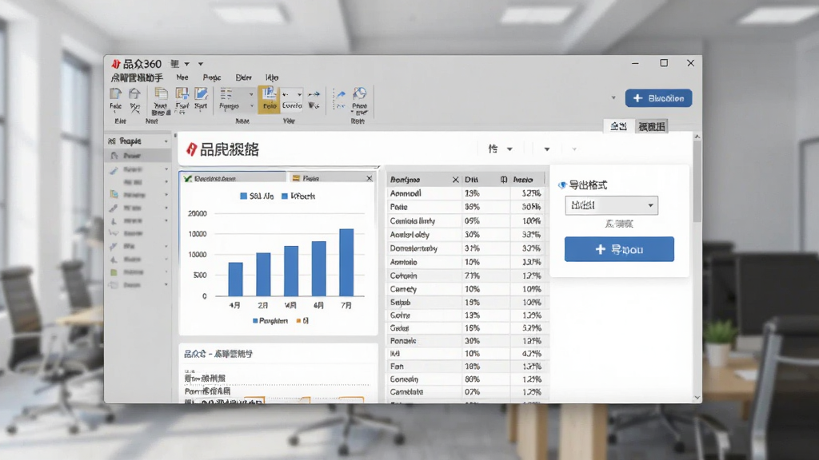Click the green checkmark icon on first chart tab
This screenshot has height=460, width=819.
tap(187, 178)
